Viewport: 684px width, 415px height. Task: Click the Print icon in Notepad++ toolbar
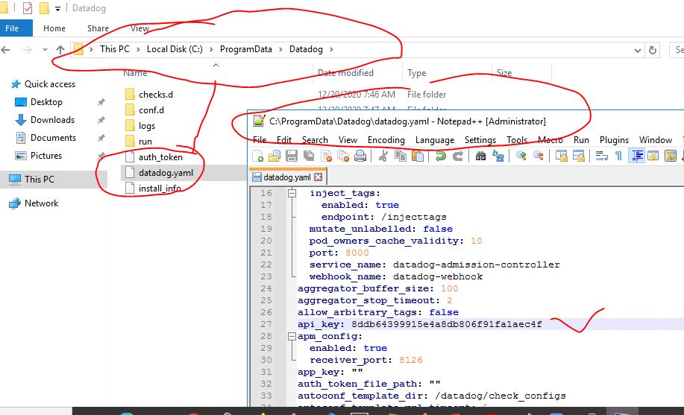pos(360,156)
